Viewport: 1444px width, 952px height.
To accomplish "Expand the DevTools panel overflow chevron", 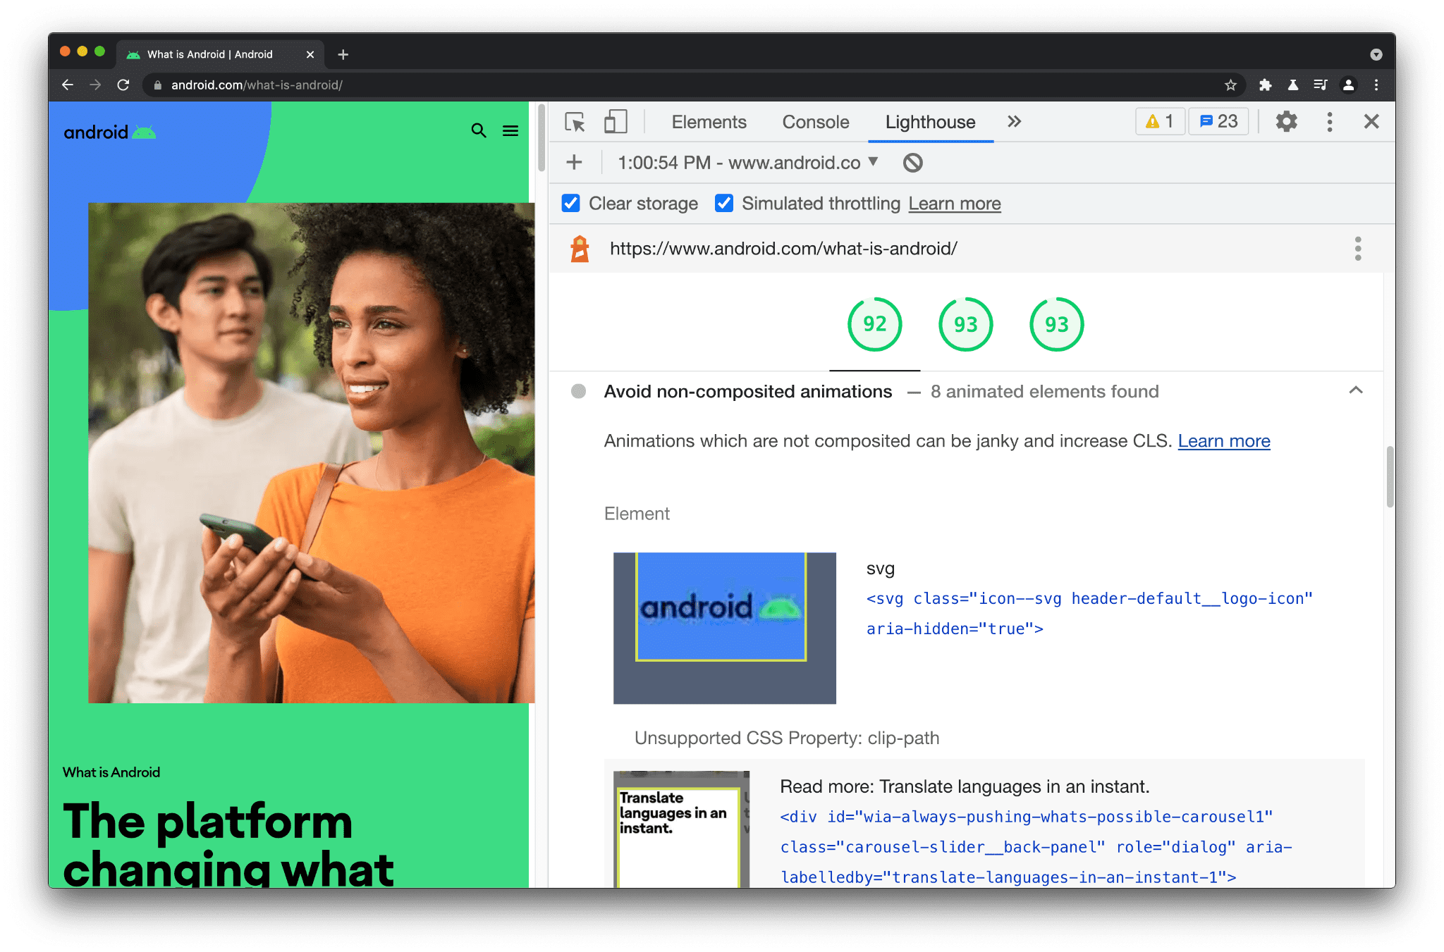I will 1015,121.
